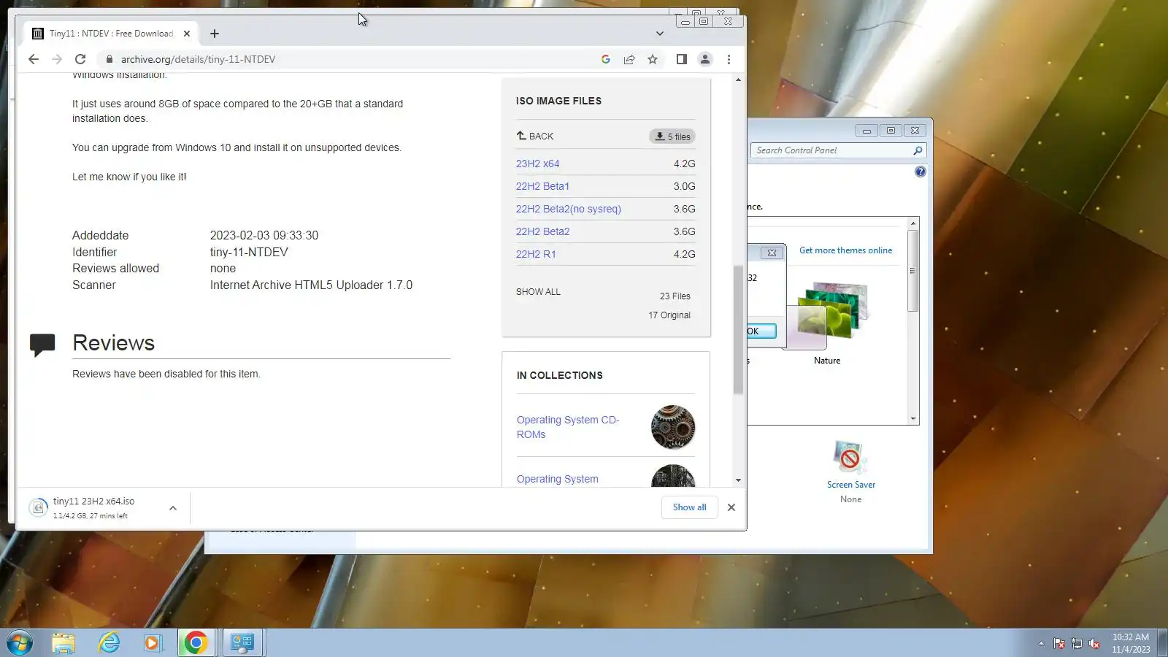Click Get more themes online
The height and width of the screenshot is (657, 1168).
tap(846, 250)
